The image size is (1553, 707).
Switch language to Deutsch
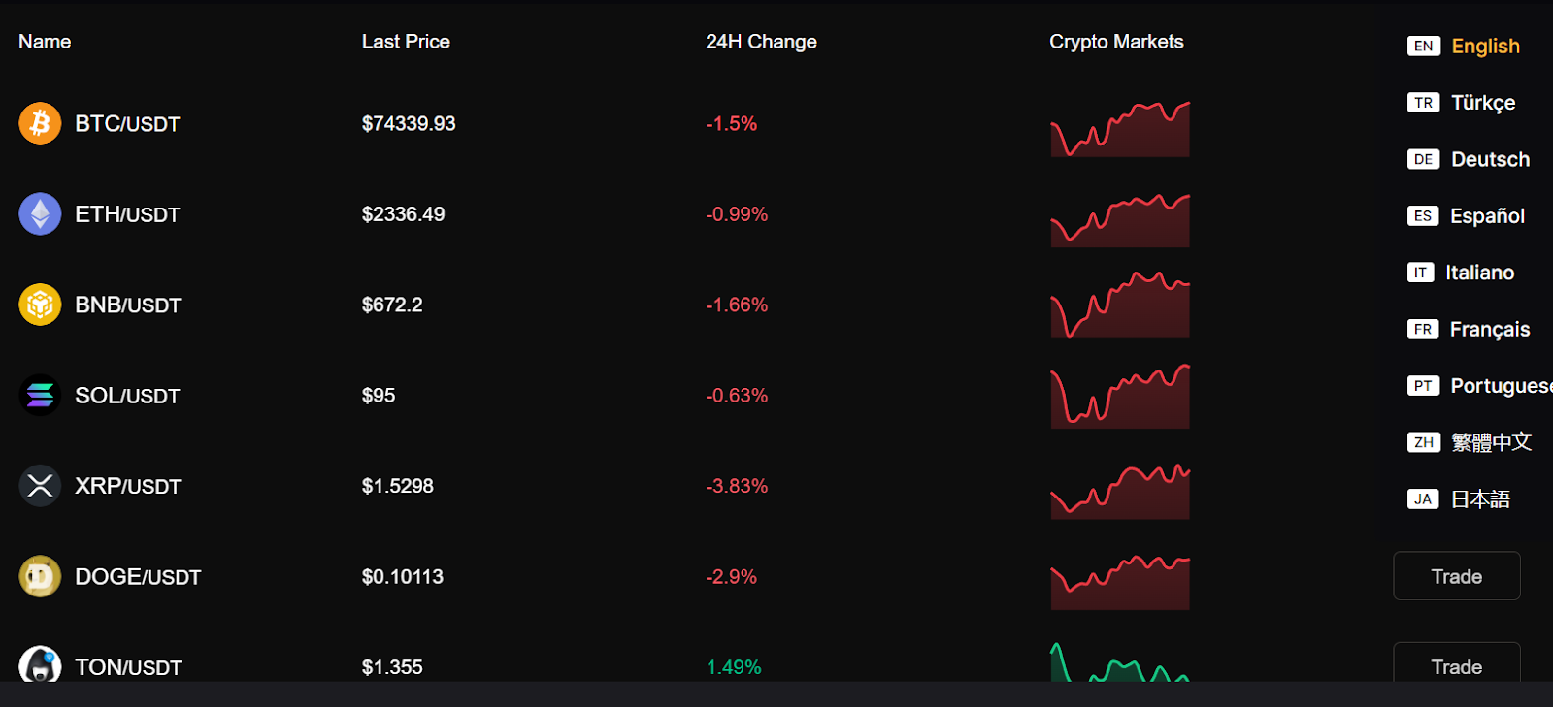[x=1490, y=158]
